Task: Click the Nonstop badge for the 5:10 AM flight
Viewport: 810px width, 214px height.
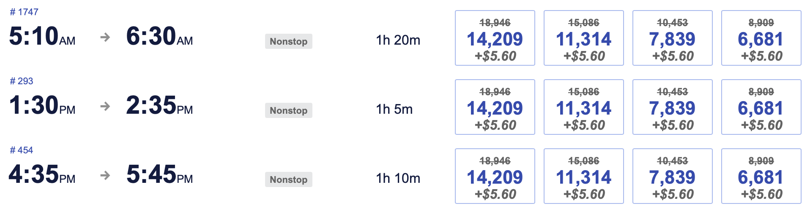Action: tap(288, 41)
